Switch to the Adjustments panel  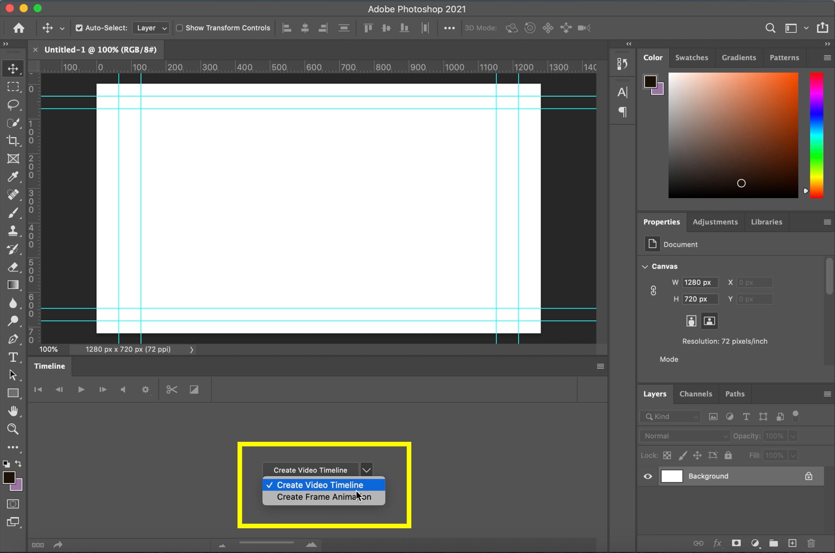pos(715,222)
